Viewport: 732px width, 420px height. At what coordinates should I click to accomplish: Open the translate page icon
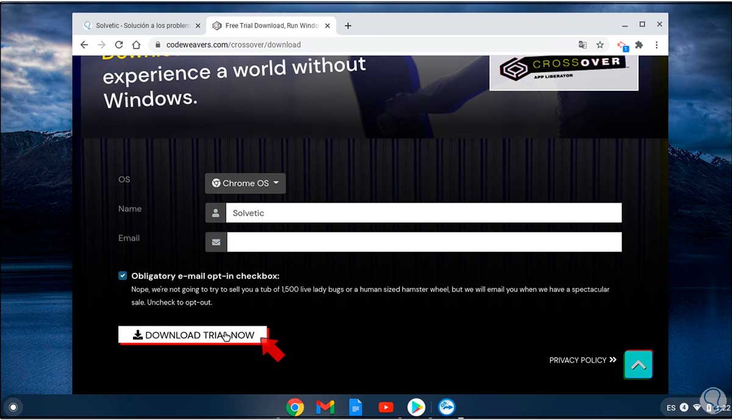[x=583, y=45]
